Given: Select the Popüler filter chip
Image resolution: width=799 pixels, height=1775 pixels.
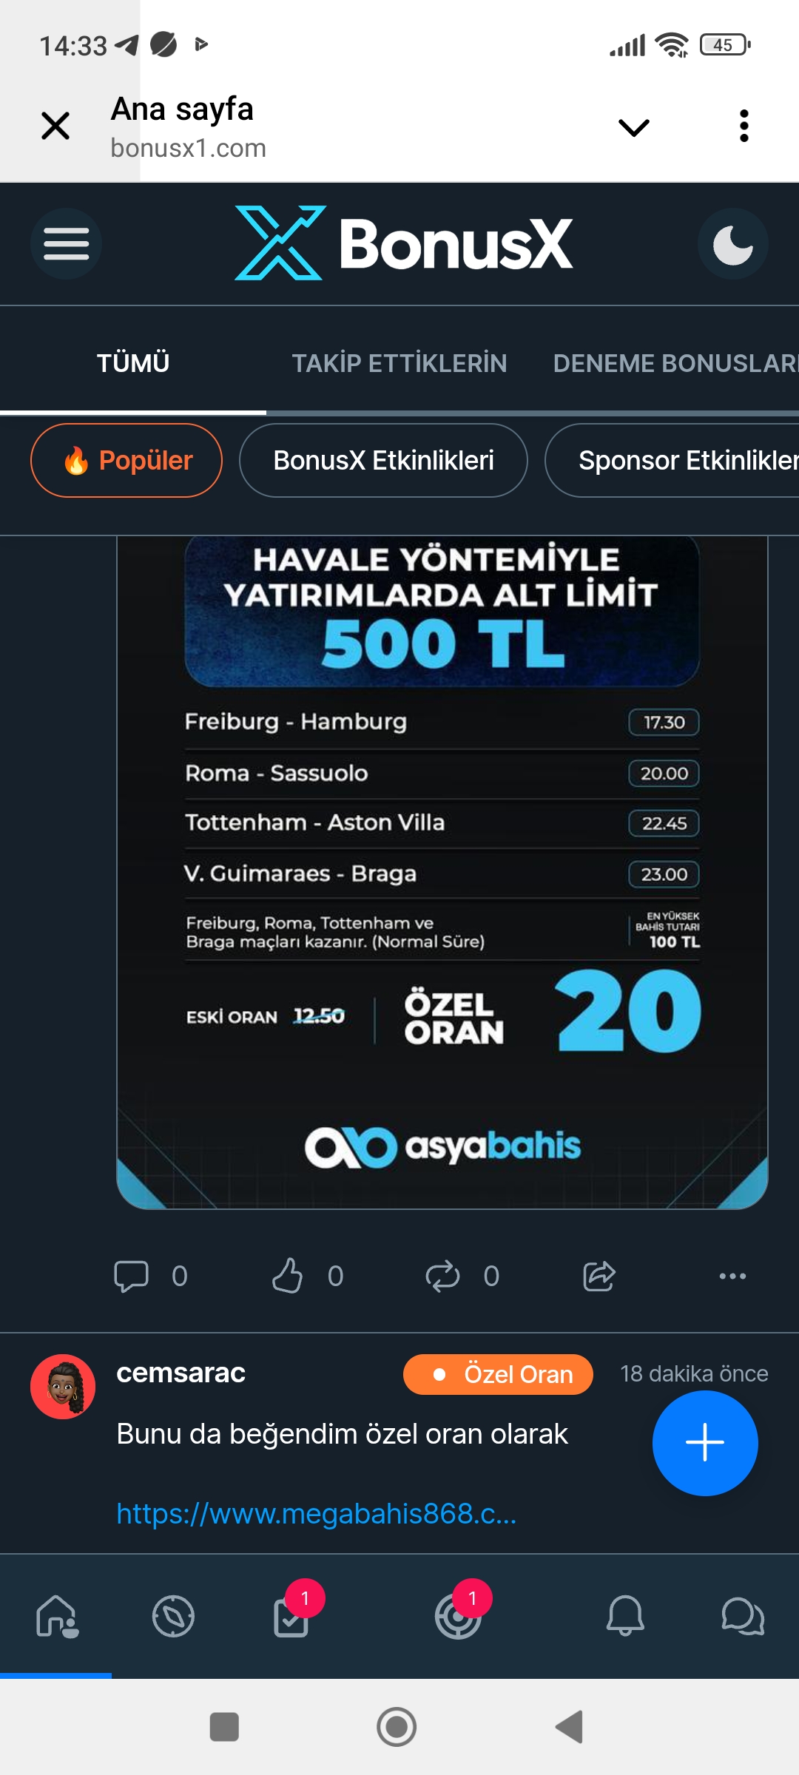Looking at the screenshot, I should pos(127,460).
